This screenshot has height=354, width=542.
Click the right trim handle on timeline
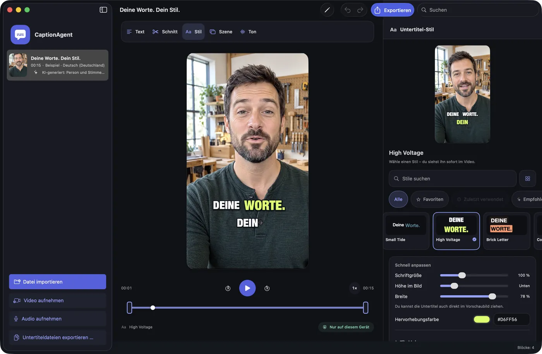[365, 308]
